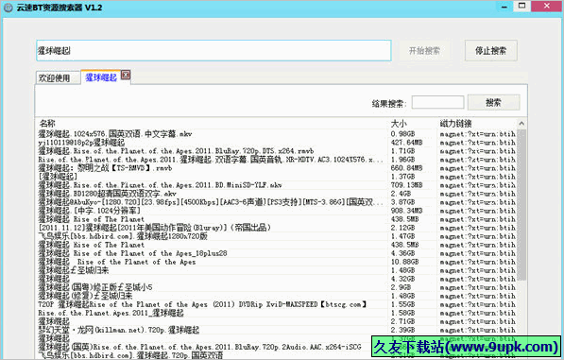The width and height of the screenshot is (564, 360).
Task: Click the 4.36GB size cell
Action: click(x=402, y=253)
